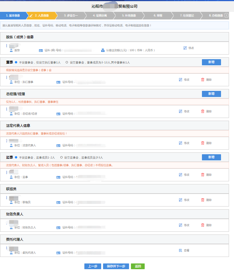Click 修改 link in 股东 row
Screen dimensions: 234x273
pyautogui.click(x=191, y=48)
